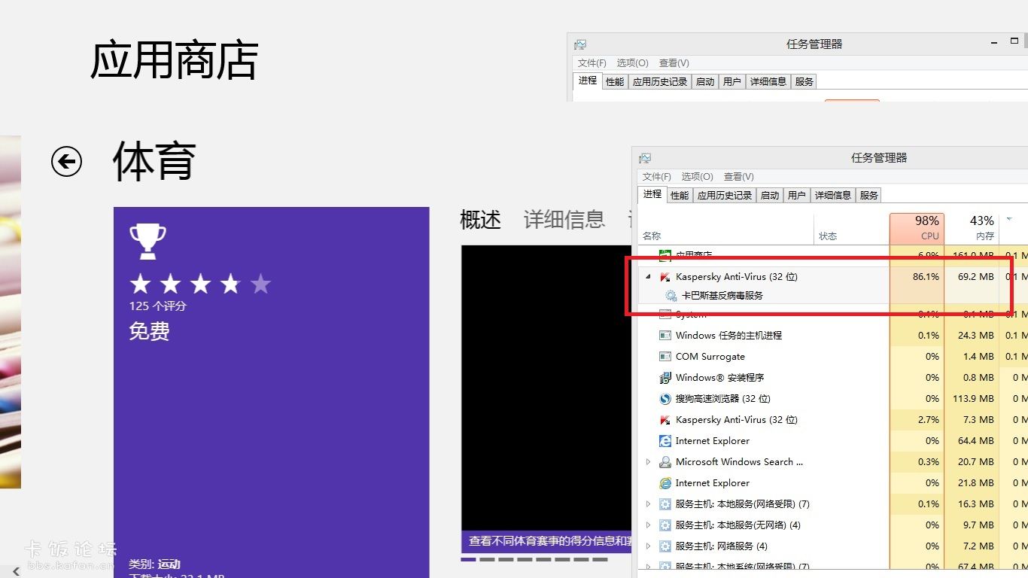Click the 125 个评分 rating count text

point(157,306)
